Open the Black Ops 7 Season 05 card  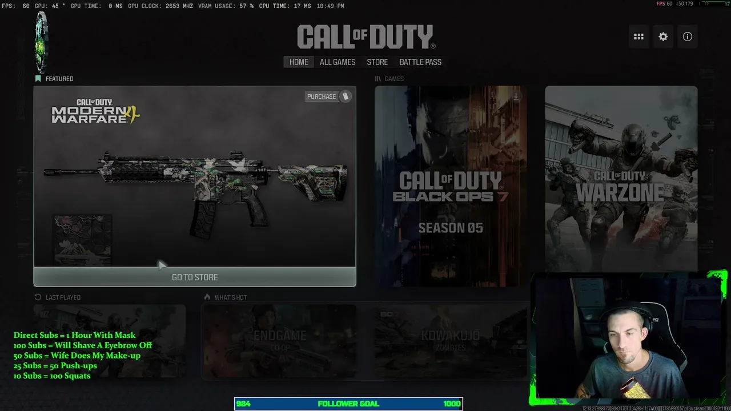(451, 186)
